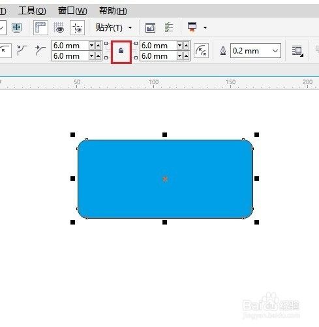The height and width of the screenshot is (327, 319).
Task: Toggle the show grid eye icon
Action: tap(59, 27)
